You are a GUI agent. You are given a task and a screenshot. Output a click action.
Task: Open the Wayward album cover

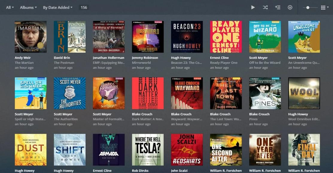[x=187, y=93]
